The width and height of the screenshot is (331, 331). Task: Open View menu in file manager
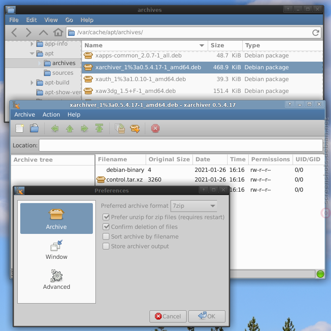tap(51, 20)
